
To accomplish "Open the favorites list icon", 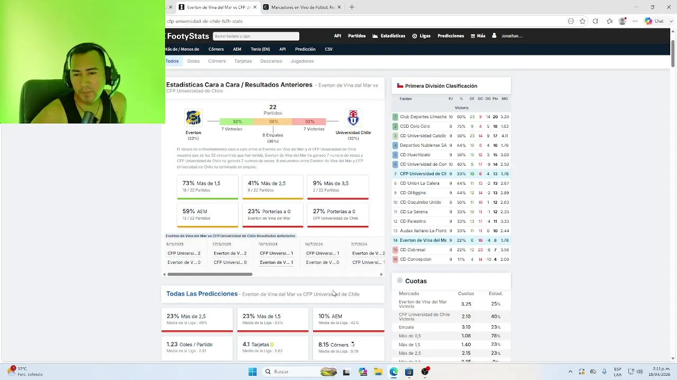I will [x=610, y=21].
